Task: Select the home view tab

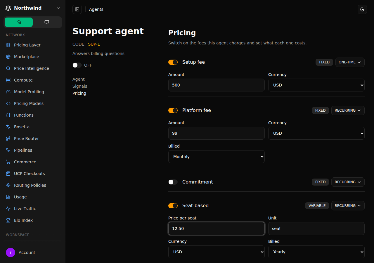Action: pos(19,22)
